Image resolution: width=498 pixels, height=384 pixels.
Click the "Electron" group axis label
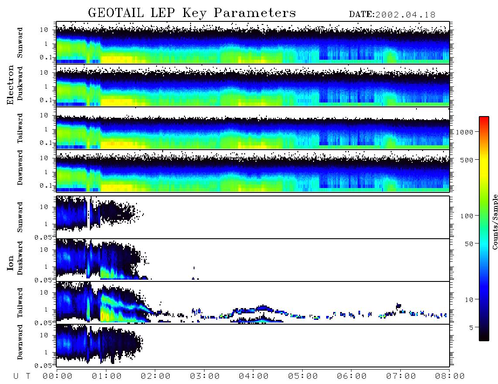click(10, 85)
